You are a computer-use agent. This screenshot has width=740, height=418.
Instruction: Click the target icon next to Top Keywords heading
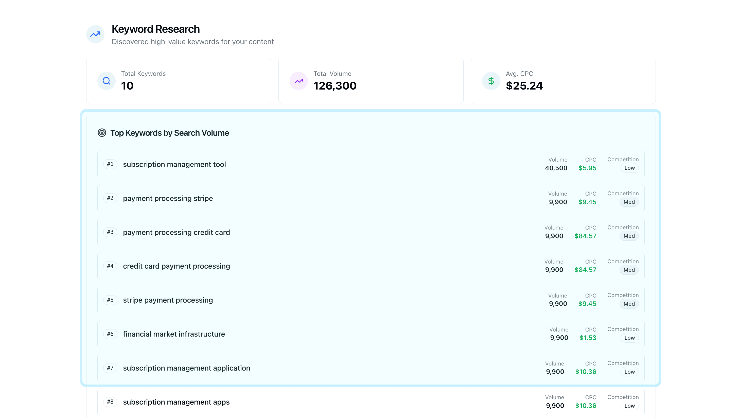point(102,132)
